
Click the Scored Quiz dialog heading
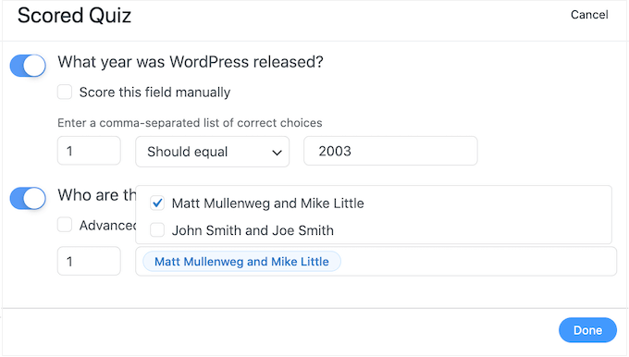[74, 16]
